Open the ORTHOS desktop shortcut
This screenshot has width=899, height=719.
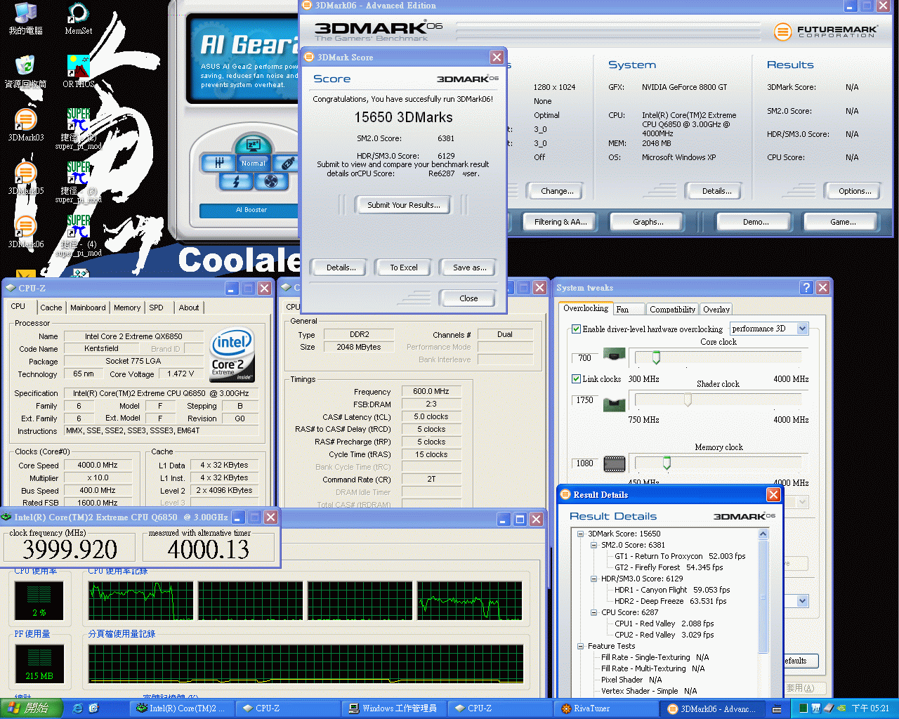coord(78,70)
